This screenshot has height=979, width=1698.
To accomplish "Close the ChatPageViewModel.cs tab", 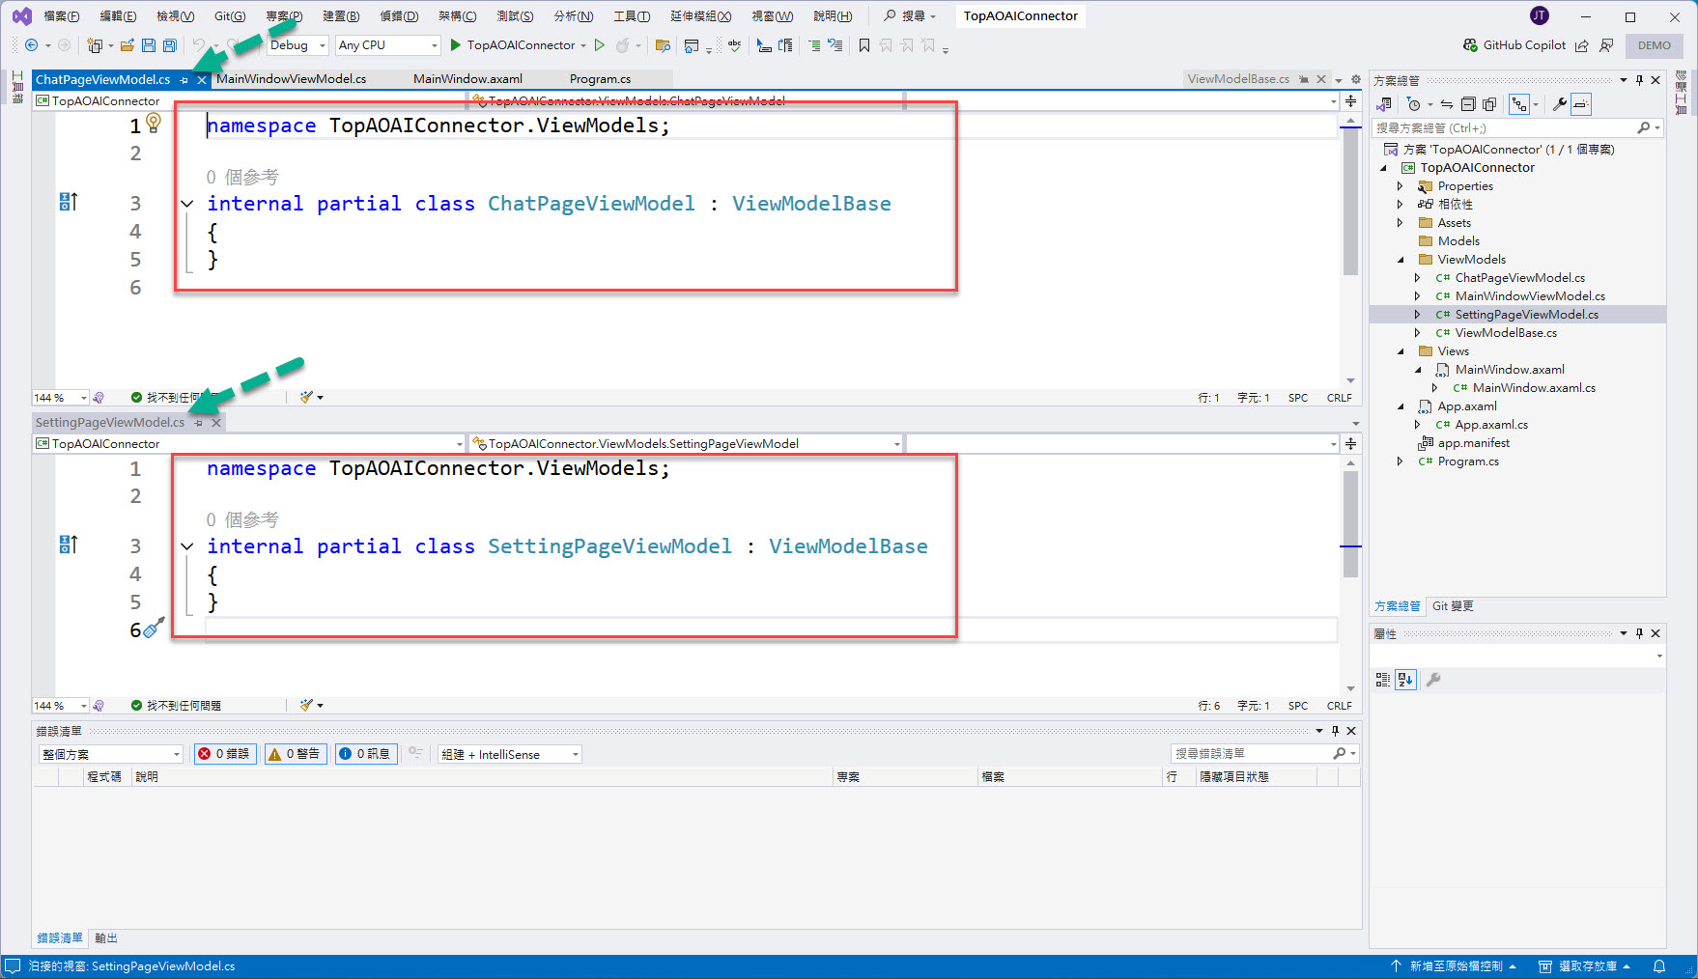I will (202, 80).
